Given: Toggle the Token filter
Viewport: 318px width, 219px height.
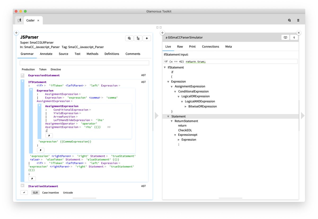Looking at the screenshot, I should [43, 69].
